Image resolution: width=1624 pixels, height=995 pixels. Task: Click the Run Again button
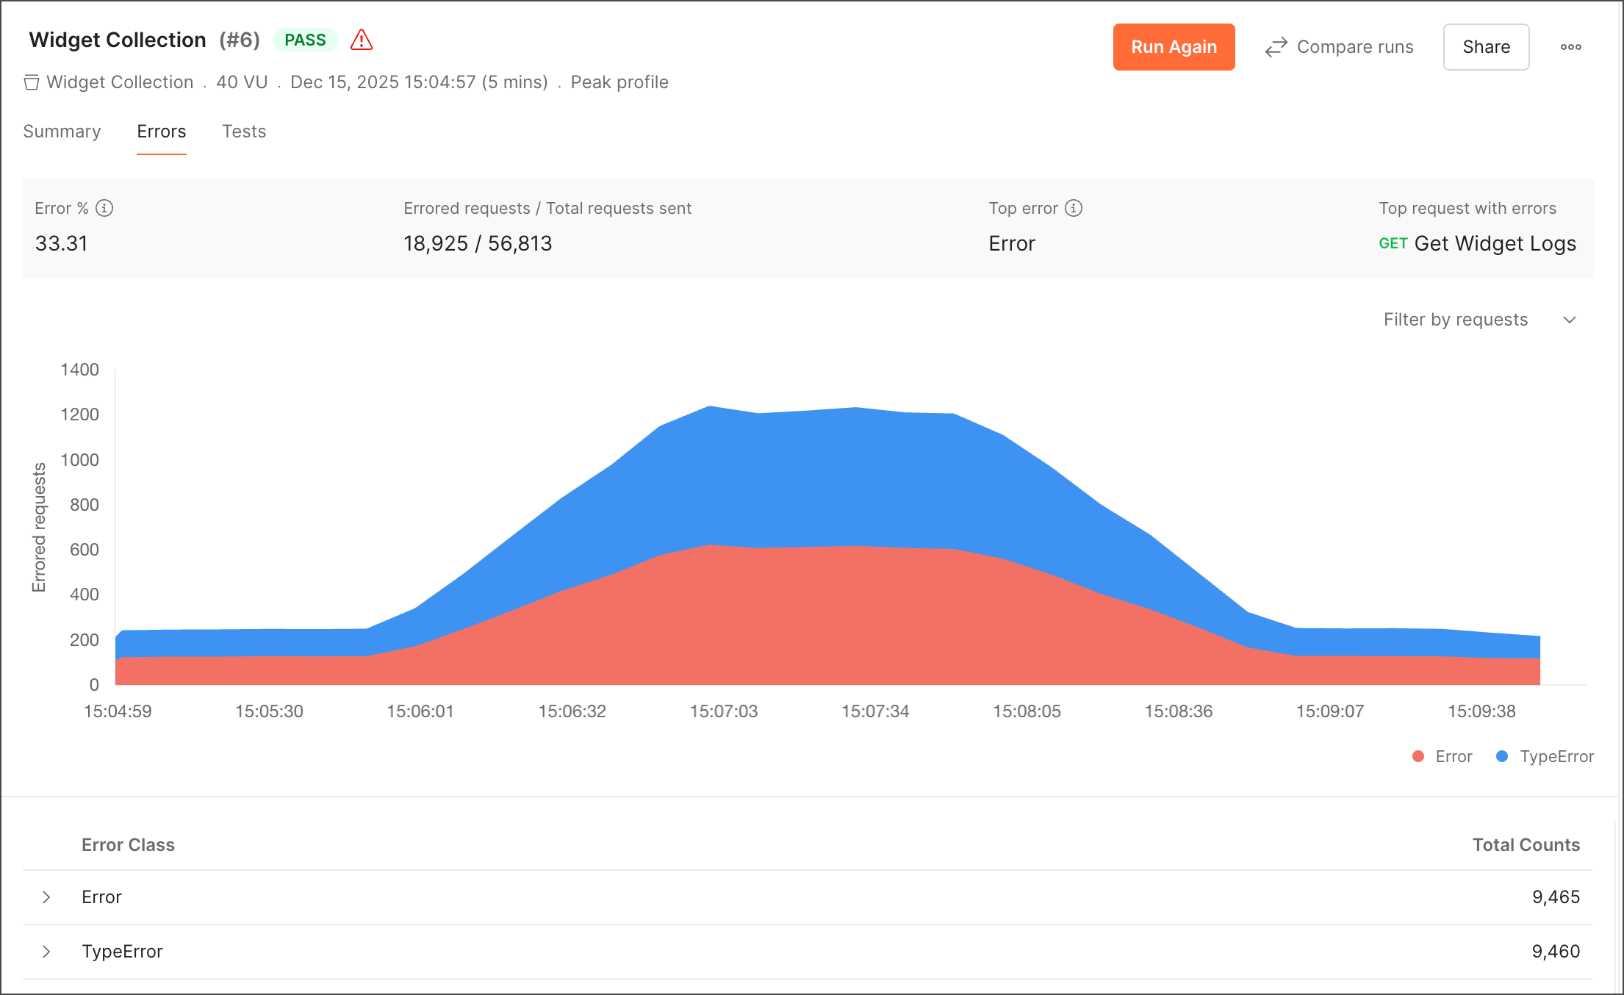(1174, 46)
